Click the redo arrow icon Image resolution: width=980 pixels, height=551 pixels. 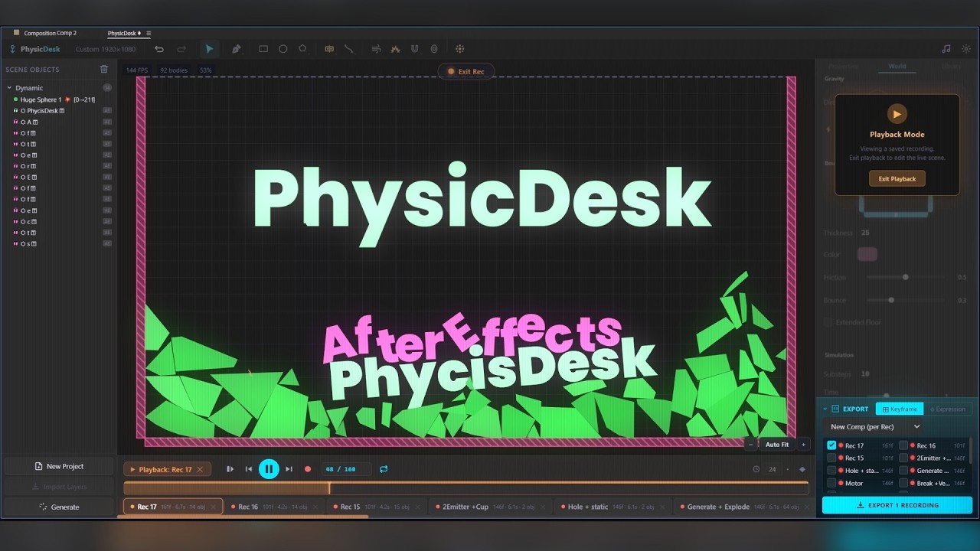(x=181, y=49)
